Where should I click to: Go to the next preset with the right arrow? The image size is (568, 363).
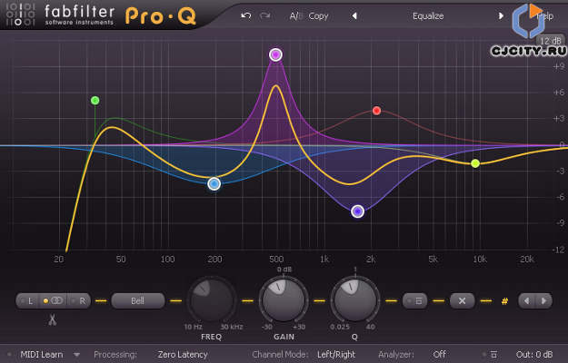[501, 16]
